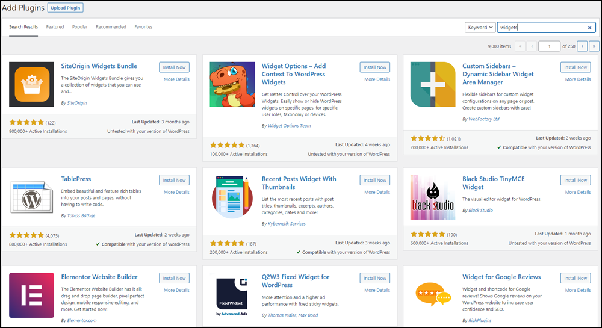Click the TablePress five-star rating
This screenshot has height=328, width=602.
(26, 235)
